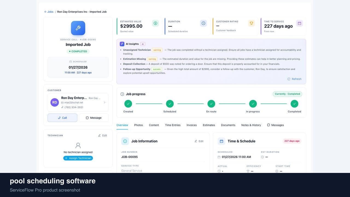
Task: Refresh the AI Insights
Action: pos(294,79)
